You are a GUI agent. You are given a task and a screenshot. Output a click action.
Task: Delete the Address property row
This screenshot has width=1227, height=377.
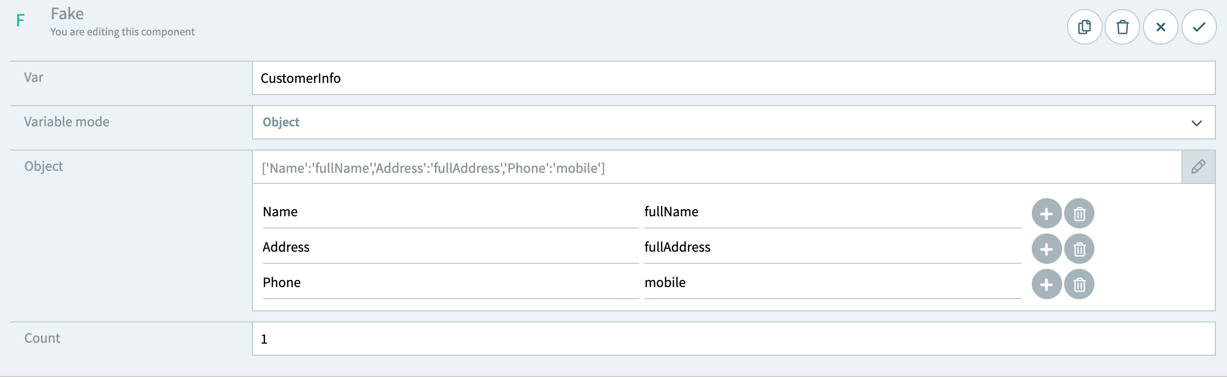click(x=1079, y=249)
